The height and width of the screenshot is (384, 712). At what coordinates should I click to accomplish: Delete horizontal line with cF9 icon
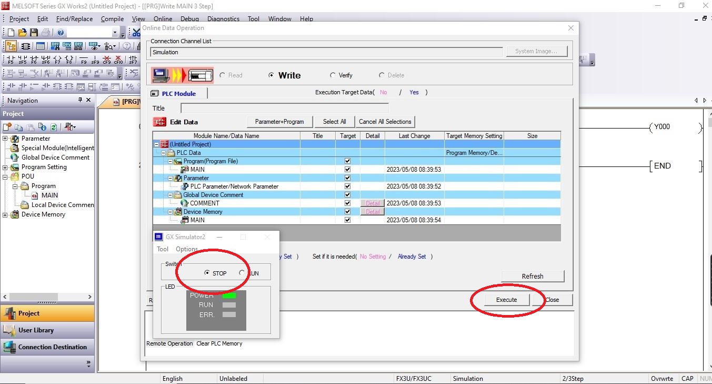(x=107, y=60)
